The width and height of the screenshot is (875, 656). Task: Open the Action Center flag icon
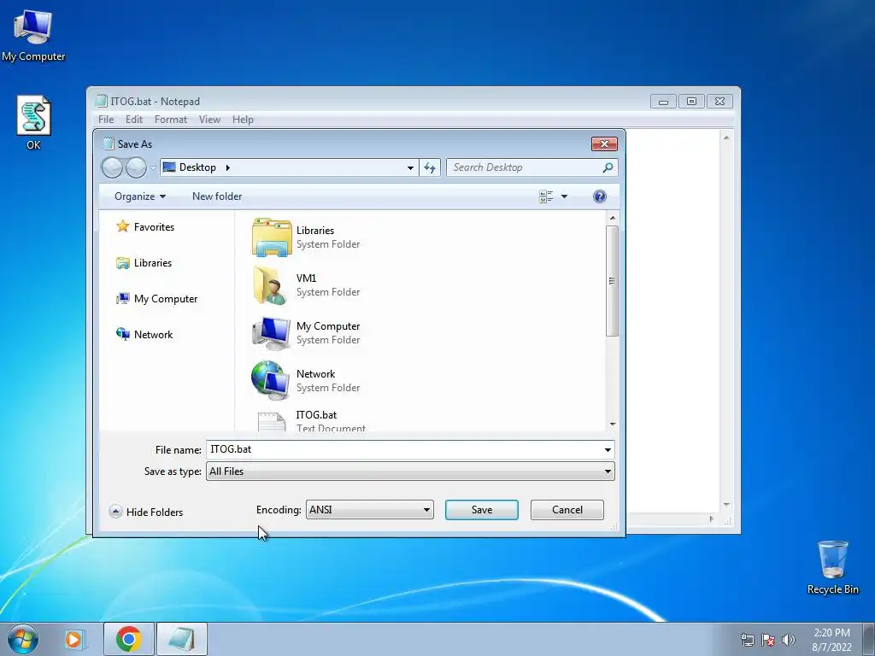[768, 640]
